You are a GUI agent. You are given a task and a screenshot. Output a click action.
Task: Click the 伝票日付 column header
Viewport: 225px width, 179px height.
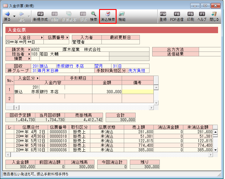31,127
